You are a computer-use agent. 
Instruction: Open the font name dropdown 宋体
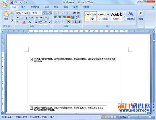click(31, 13)
